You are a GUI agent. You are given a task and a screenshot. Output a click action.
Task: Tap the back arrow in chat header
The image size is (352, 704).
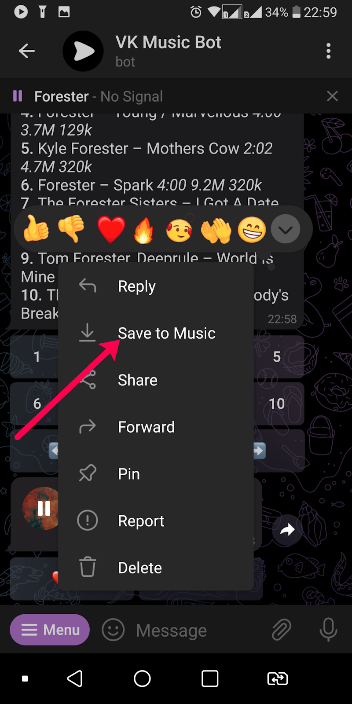coord(26,51)
